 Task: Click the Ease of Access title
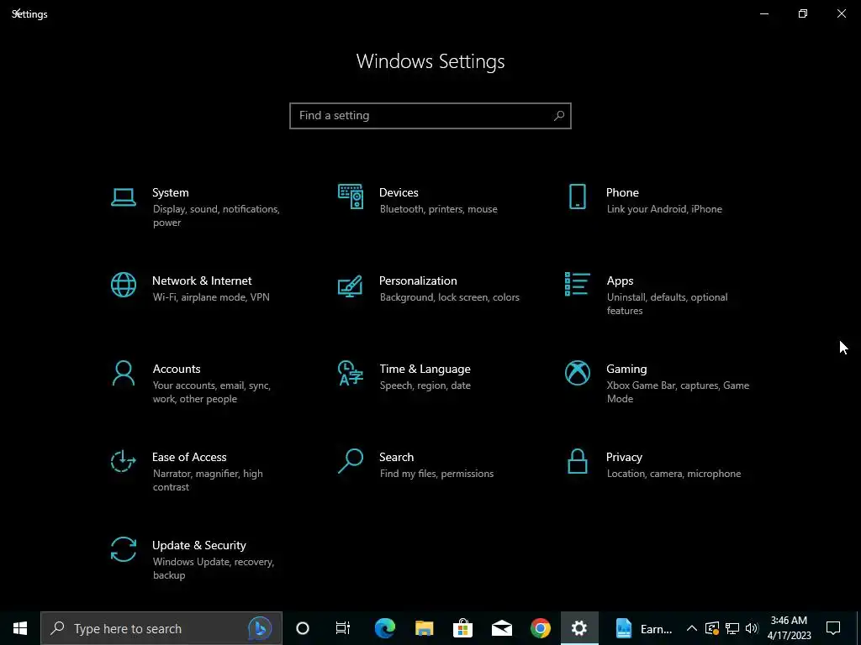[x=189, y=457]
